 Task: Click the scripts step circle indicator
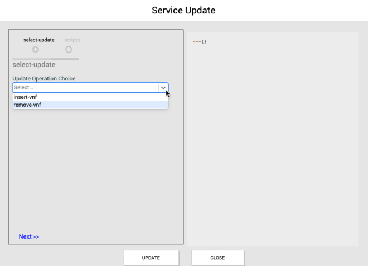[x=69, y=49]
